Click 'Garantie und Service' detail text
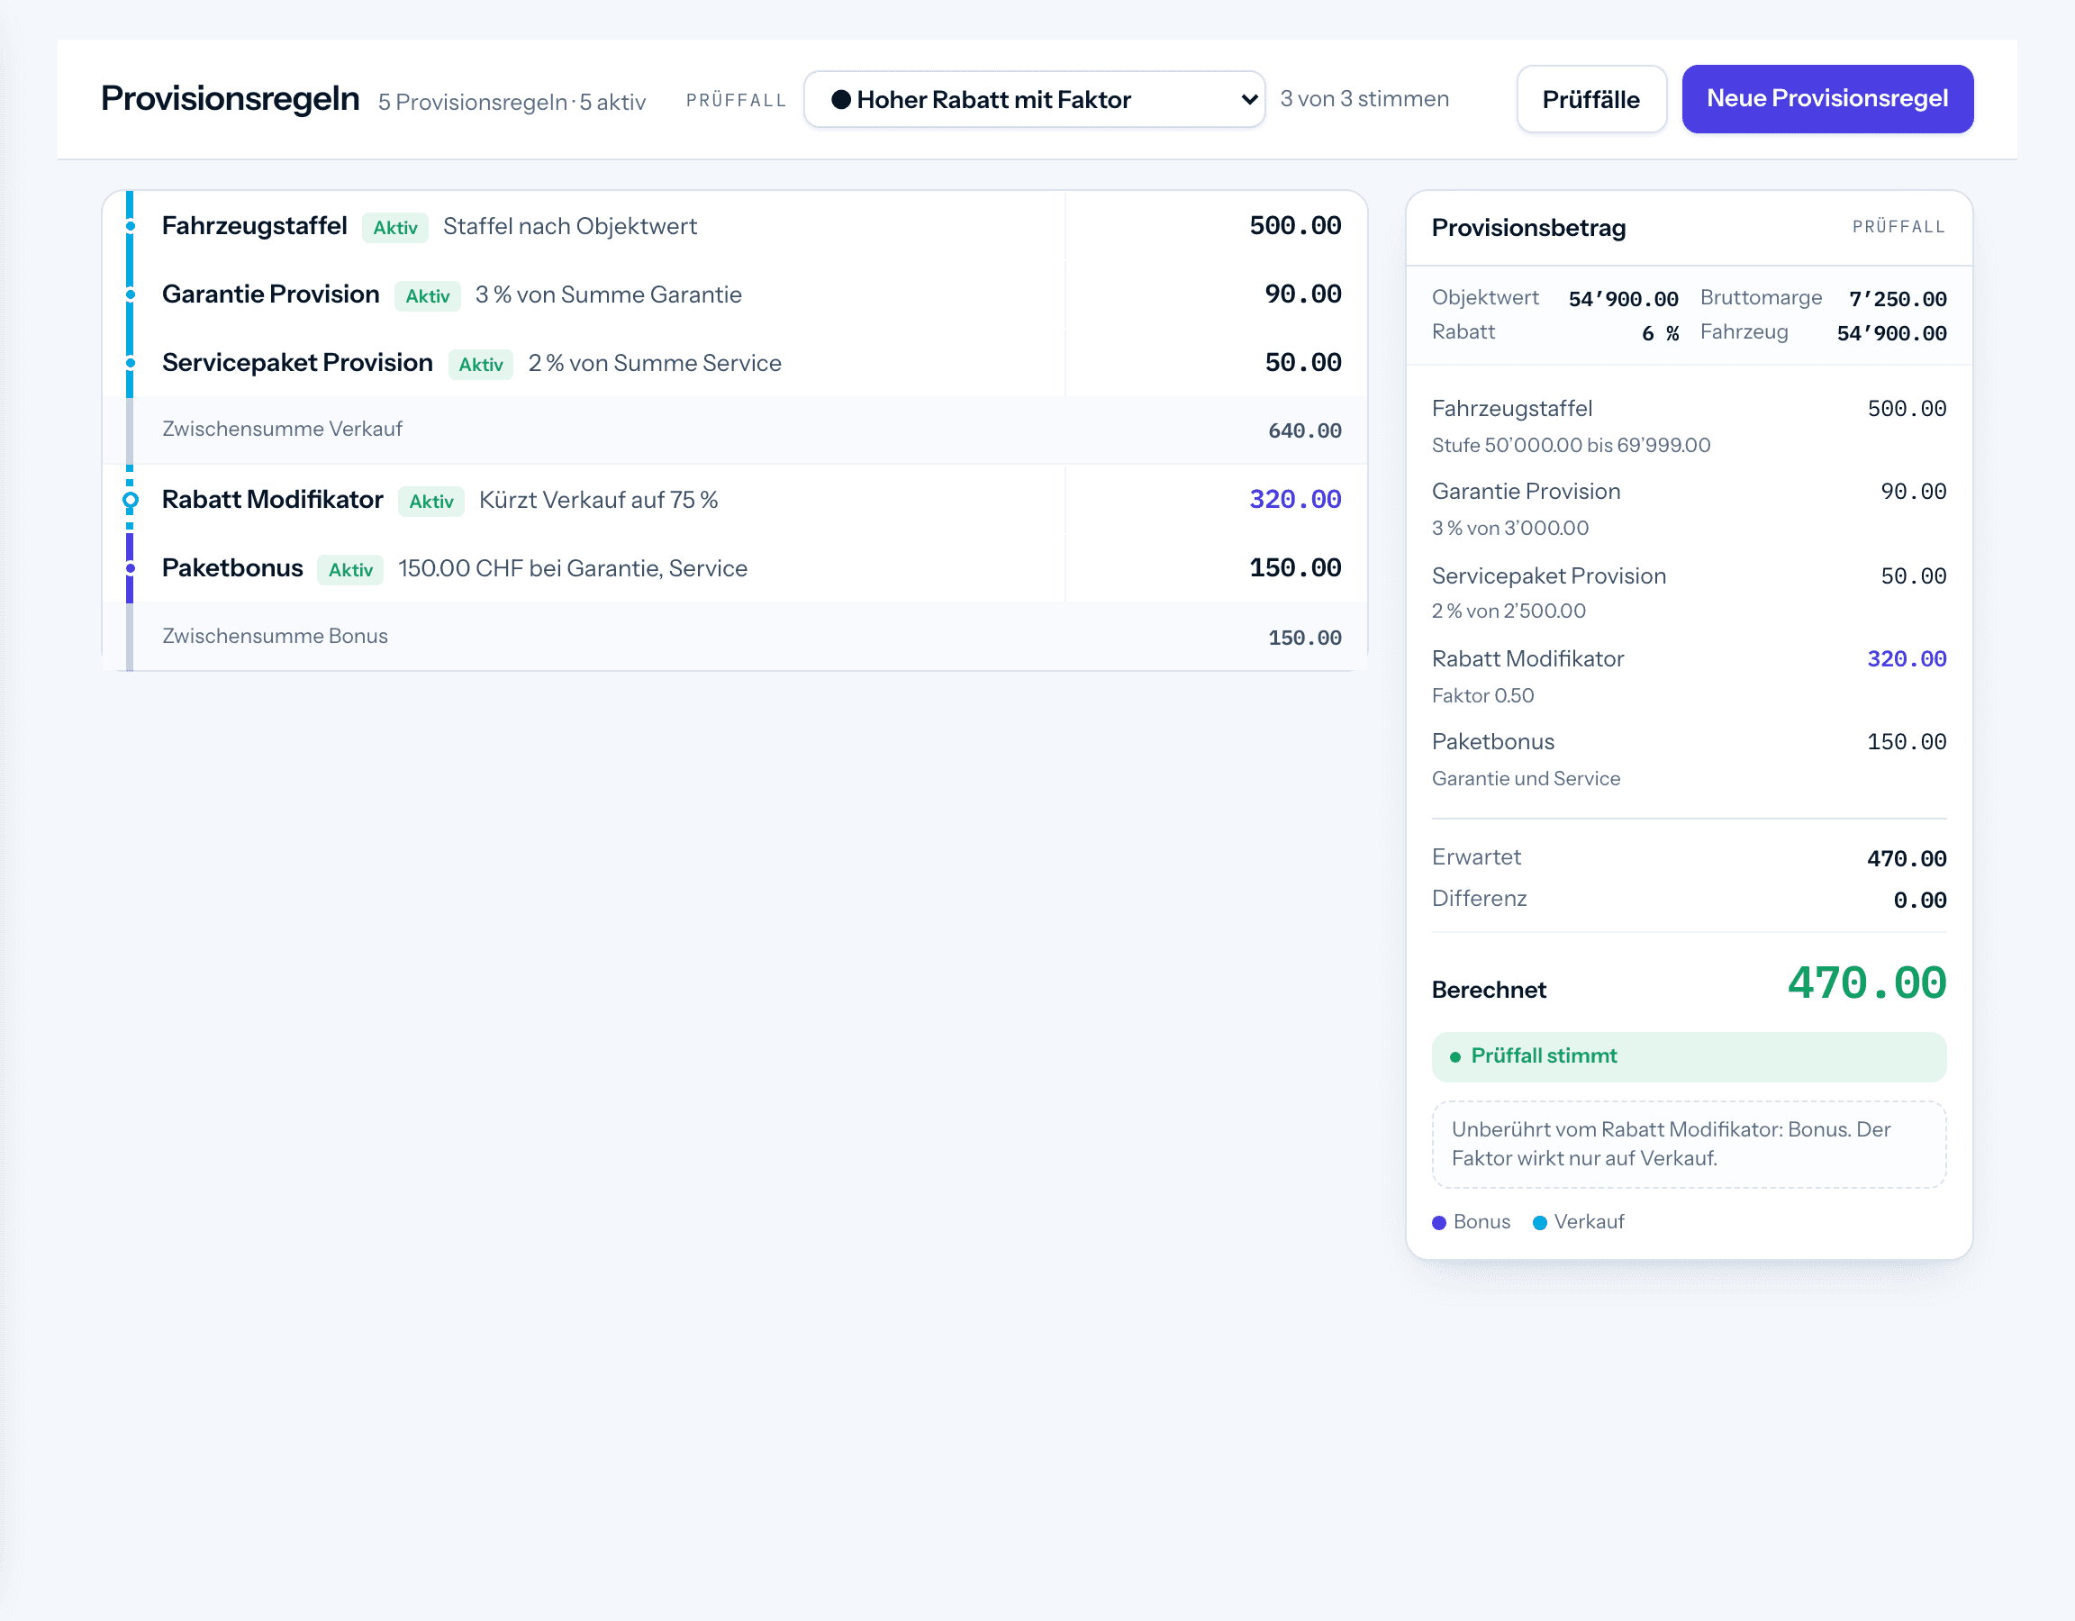The height and width of the screenshot is (1621, 2075). pos(1526,779)
